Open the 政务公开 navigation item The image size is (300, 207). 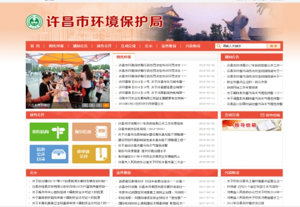(104, 46)
